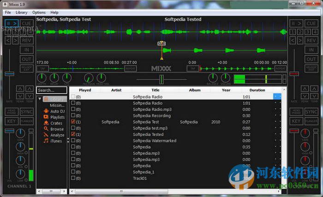Click the right deck TAP tempo button
The height and width of the screenshot is (197, 323).
[192, 68]
